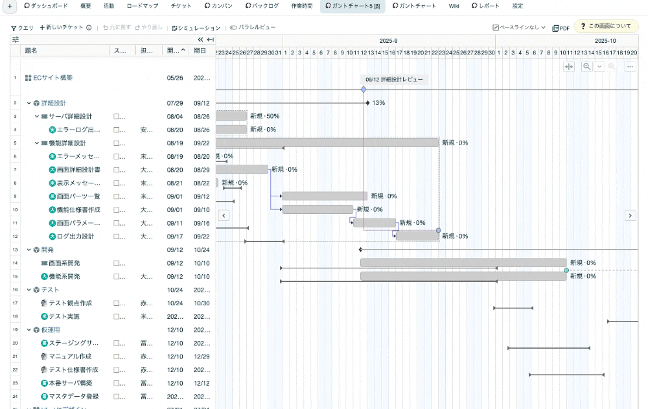Image resolution: width=648 pixels, height=409 pixels.
Task: Click the avatar icon of 機能系開発
Action: [44, 276]
